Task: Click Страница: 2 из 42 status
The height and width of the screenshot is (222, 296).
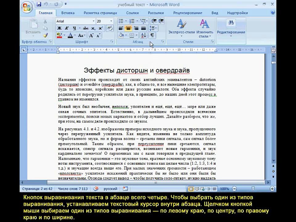Action: click(37, 189)
